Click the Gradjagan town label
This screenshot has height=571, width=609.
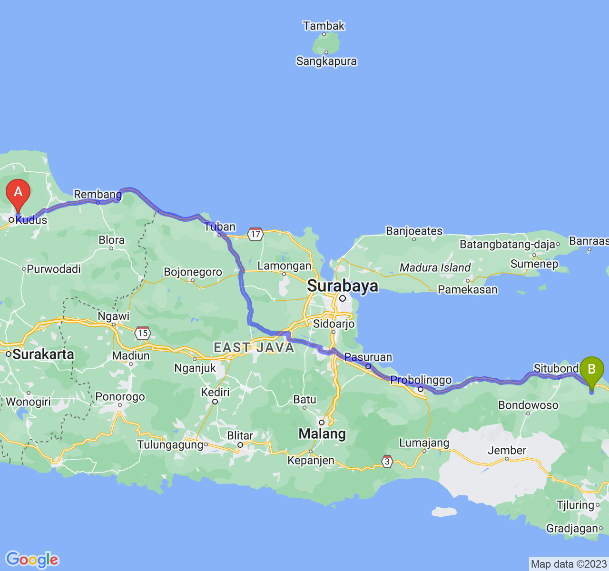click(x=572, y=528)
